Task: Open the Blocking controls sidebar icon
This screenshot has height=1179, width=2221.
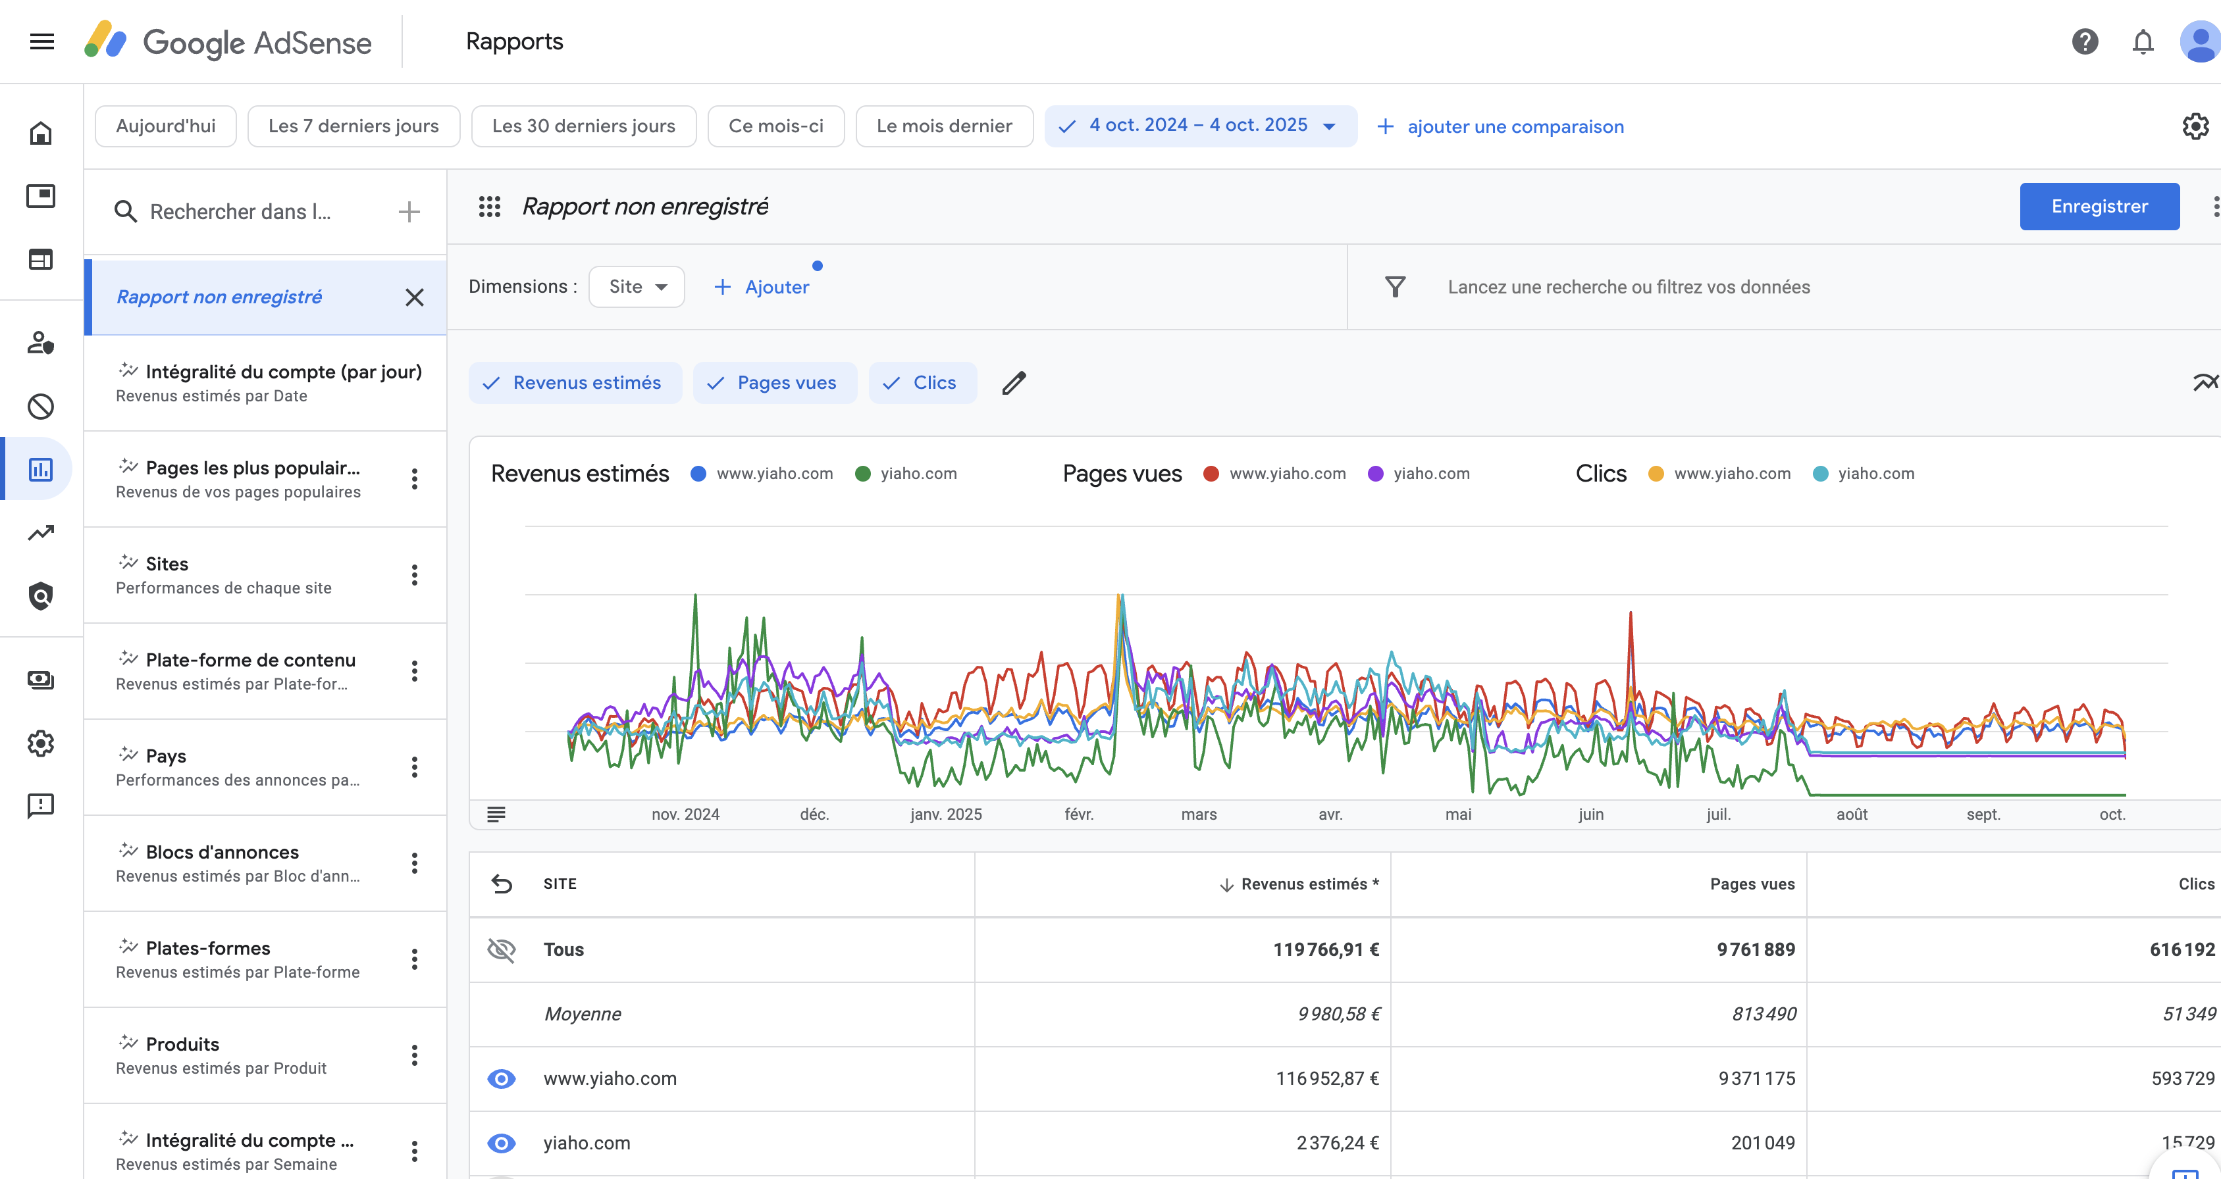Action: coord(41,406)
